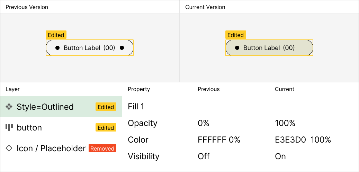Click the Current Version panel header
The width and height of the screenshot is (359, 172).
pos(205,7)
